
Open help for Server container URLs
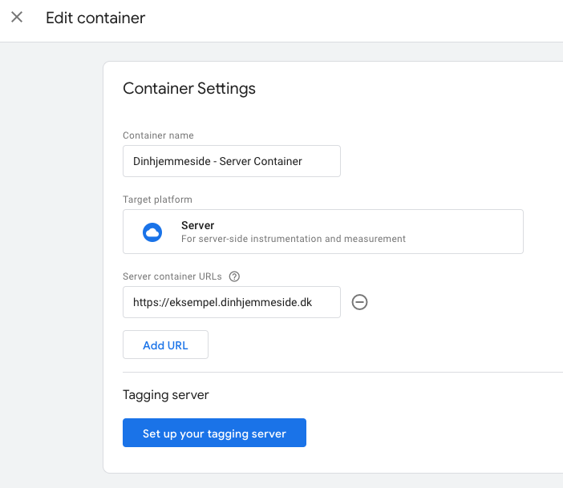click(x=234, y=276)
